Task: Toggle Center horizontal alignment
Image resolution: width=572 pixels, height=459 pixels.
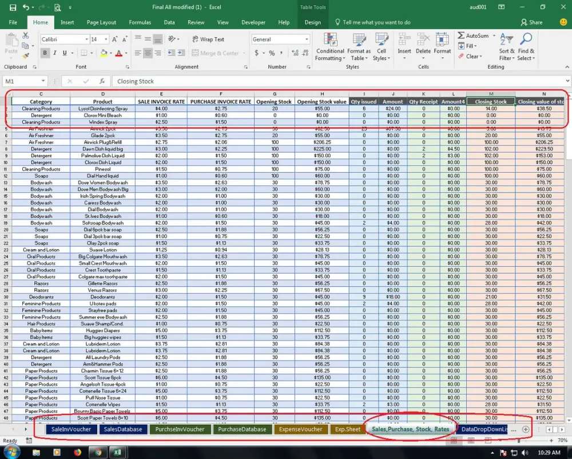Action: click(148, 53)
